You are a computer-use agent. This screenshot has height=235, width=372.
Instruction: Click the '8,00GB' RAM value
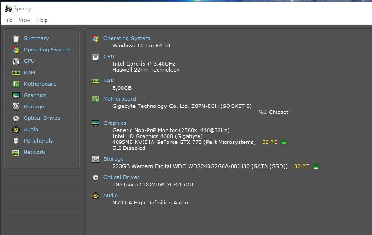(122, 88)
